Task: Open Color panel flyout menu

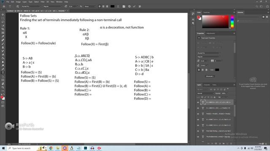Action: [x=234, y=13]
